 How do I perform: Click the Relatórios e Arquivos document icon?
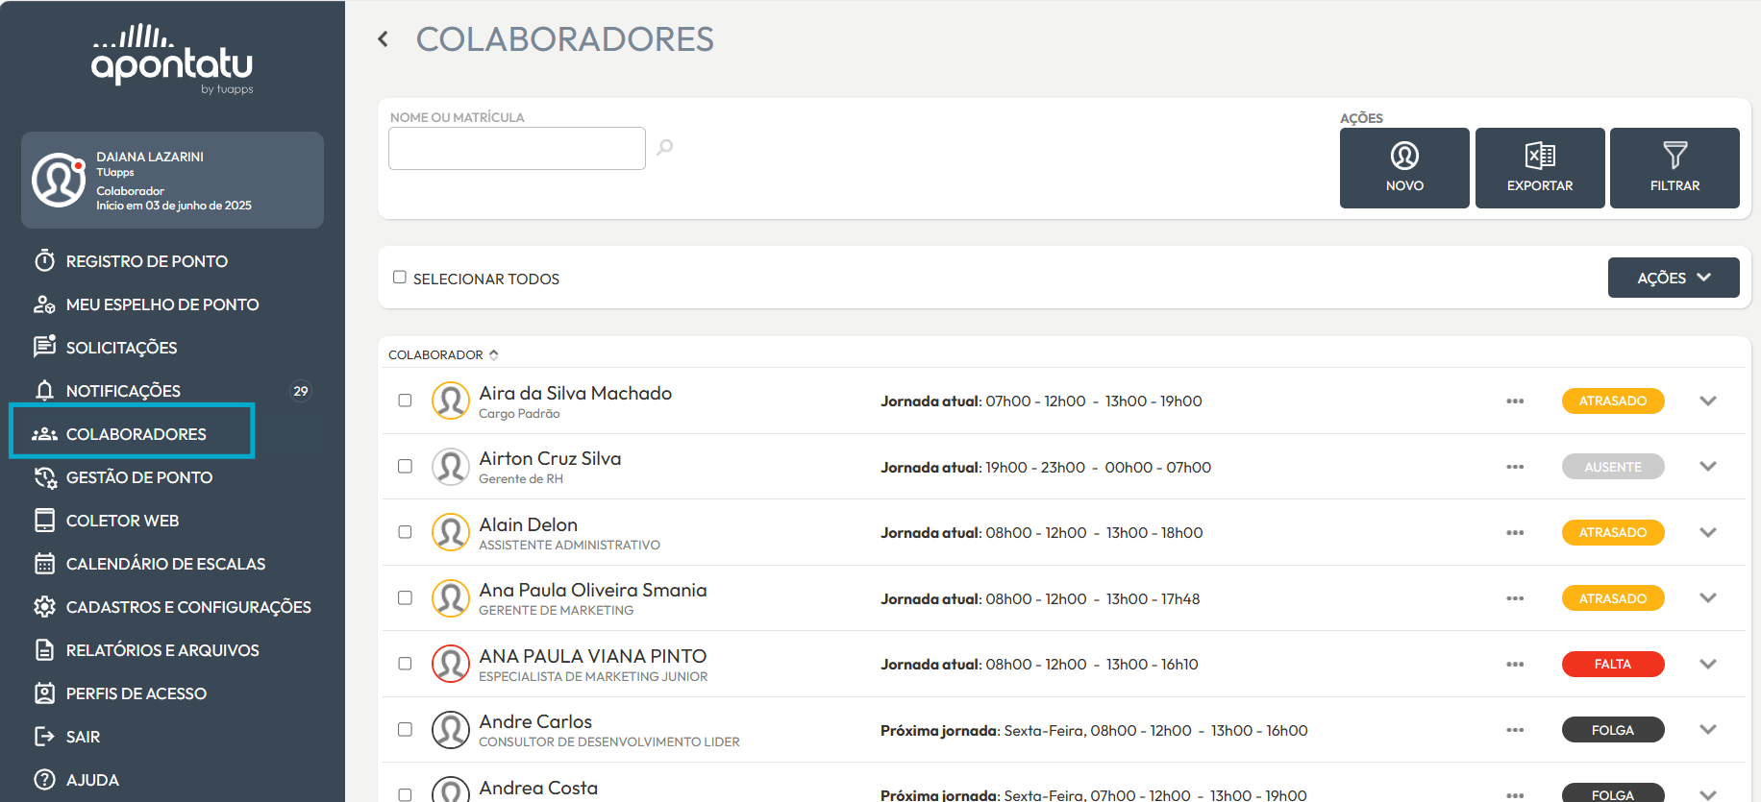44,649
